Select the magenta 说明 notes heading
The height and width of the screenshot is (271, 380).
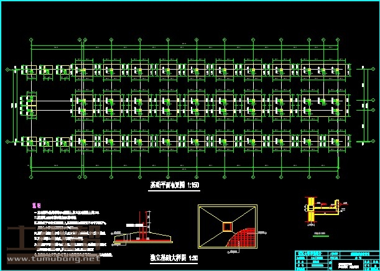(x=35, y=204)
